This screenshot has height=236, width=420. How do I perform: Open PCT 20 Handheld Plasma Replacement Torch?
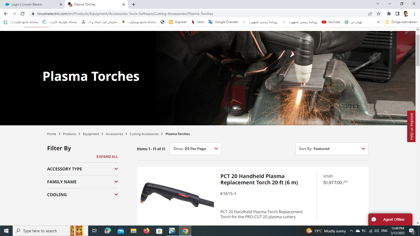pos(259,179)
